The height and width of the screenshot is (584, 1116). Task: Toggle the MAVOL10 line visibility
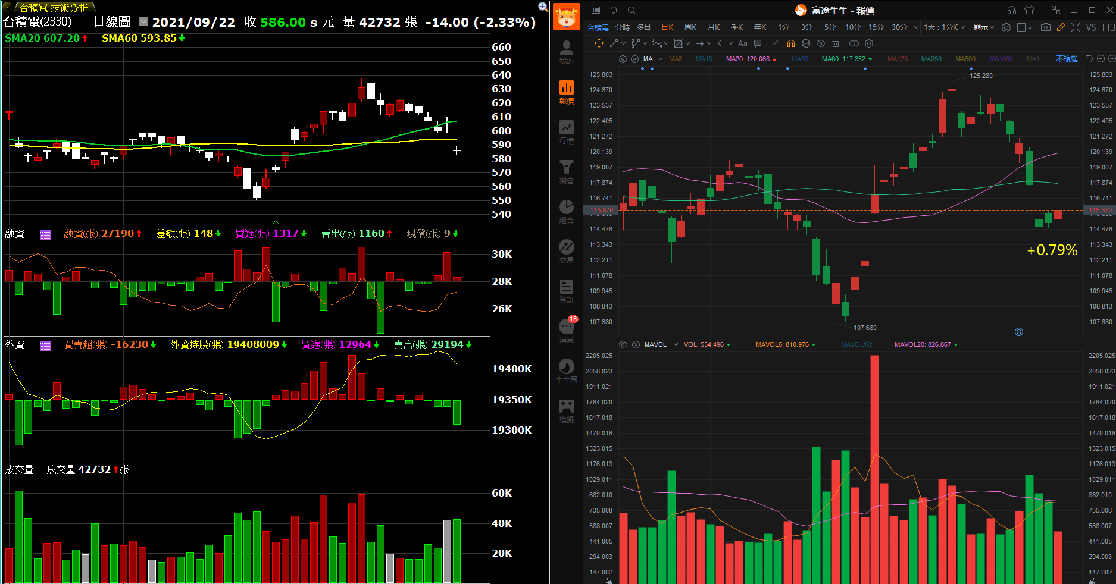856,344
